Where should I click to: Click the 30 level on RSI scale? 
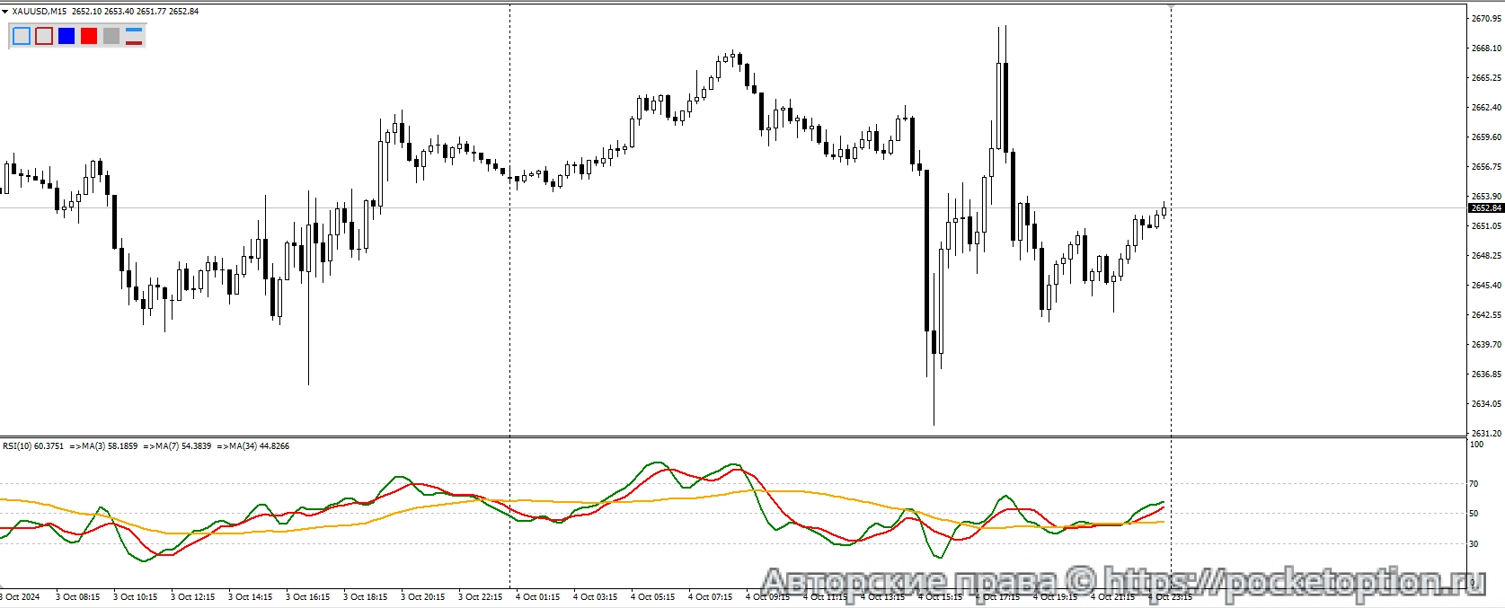(x=1474, y=544)
